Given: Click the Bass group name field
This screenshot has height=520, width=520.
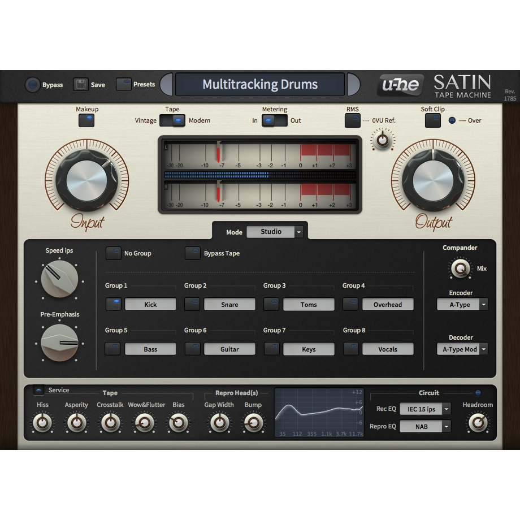Looking at the screenshot, I should click(x=150, y=349).
